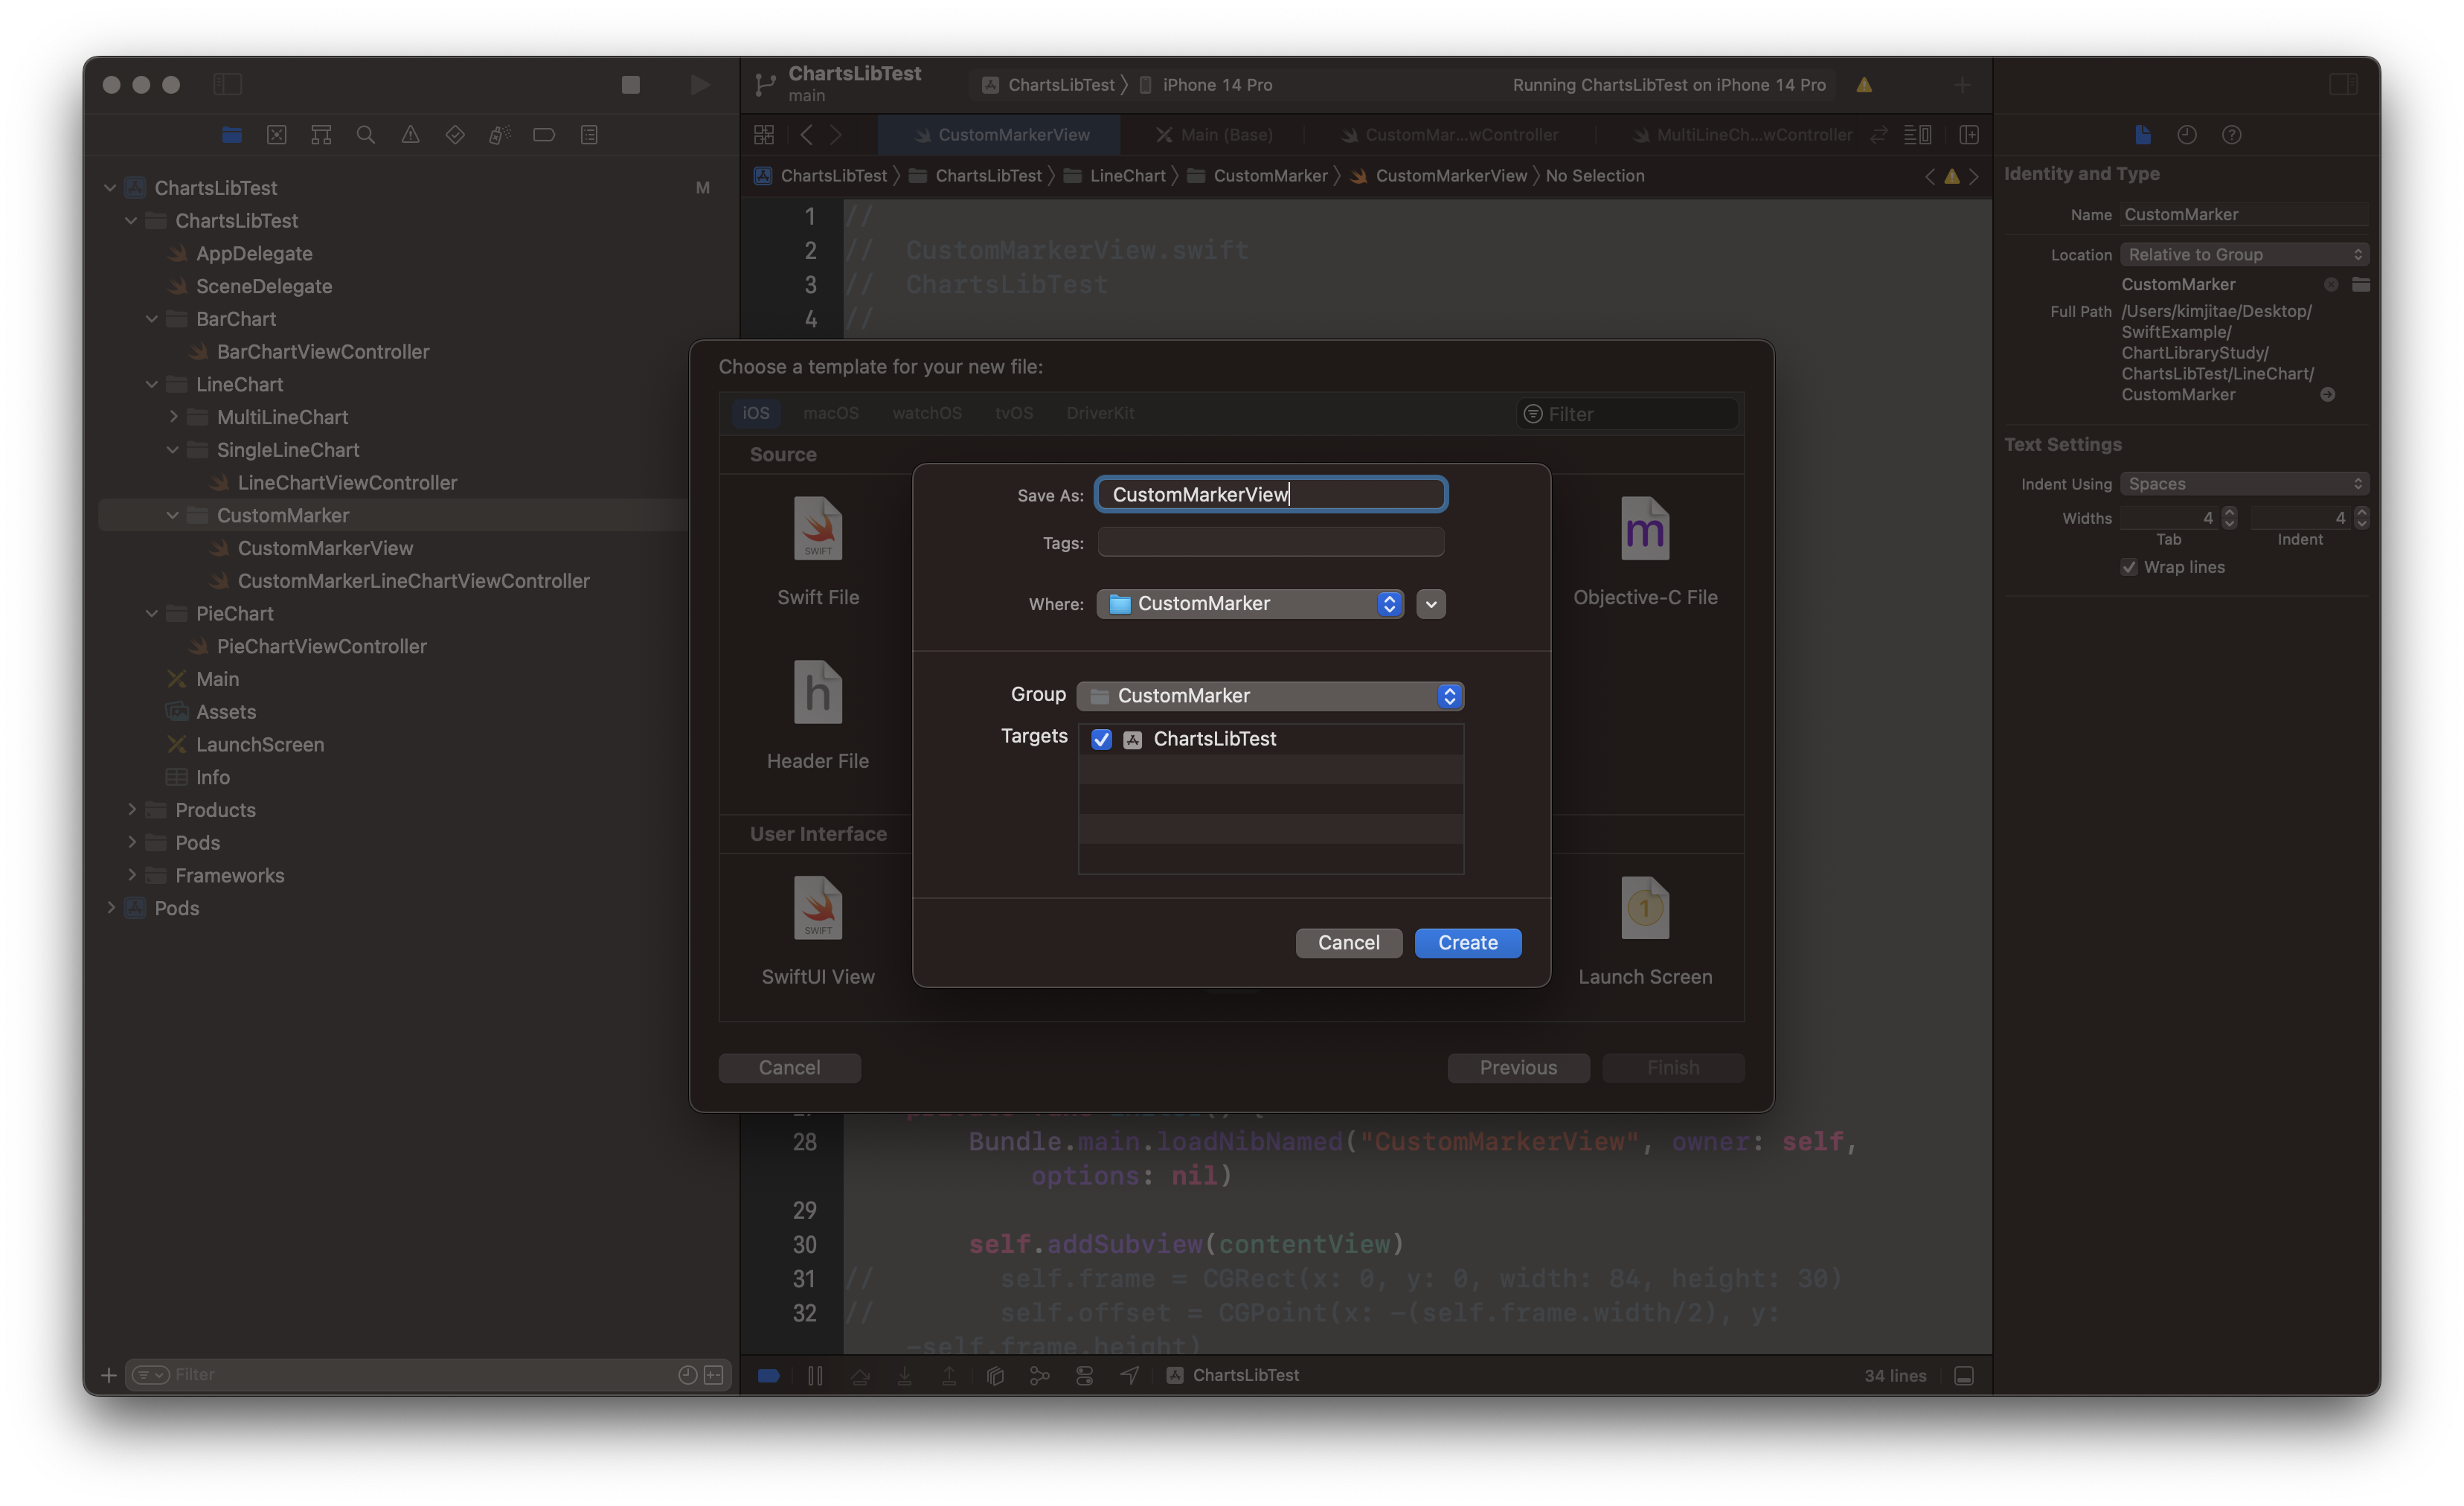
Task: Open the Test navigator diamond icon
Action: click(x=455, y=135)
